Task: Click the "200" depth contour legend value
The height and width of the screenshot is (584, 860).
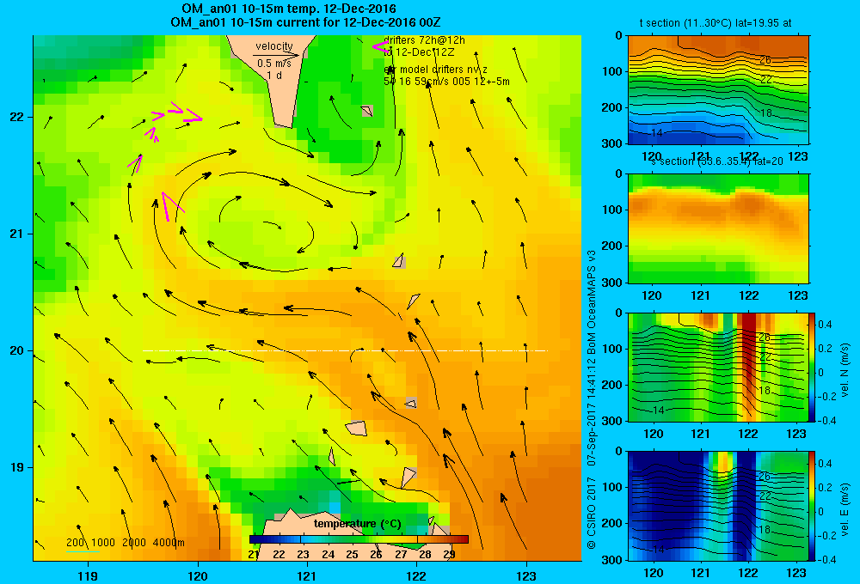Action: coord(75,543)
